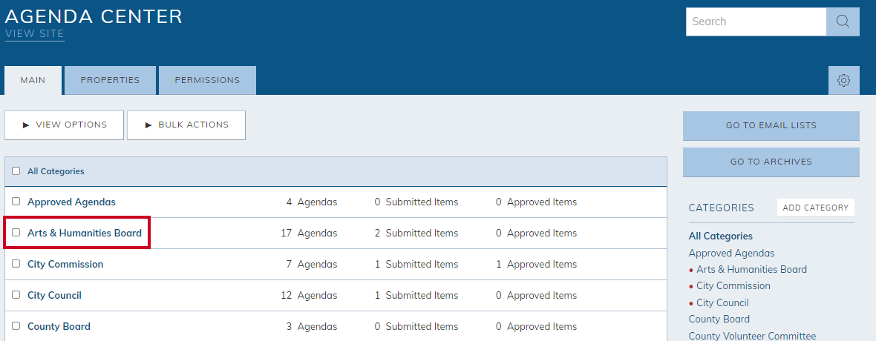
Task: Click the search magnifier icon button
Action: (843, 21)
